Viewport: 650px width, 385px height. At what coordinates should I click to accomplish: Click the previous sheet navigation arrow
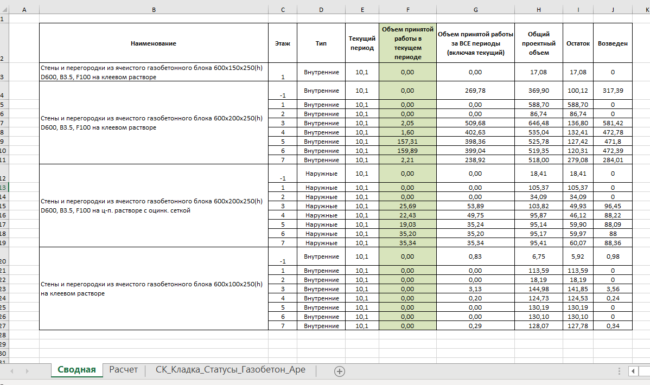12,371
